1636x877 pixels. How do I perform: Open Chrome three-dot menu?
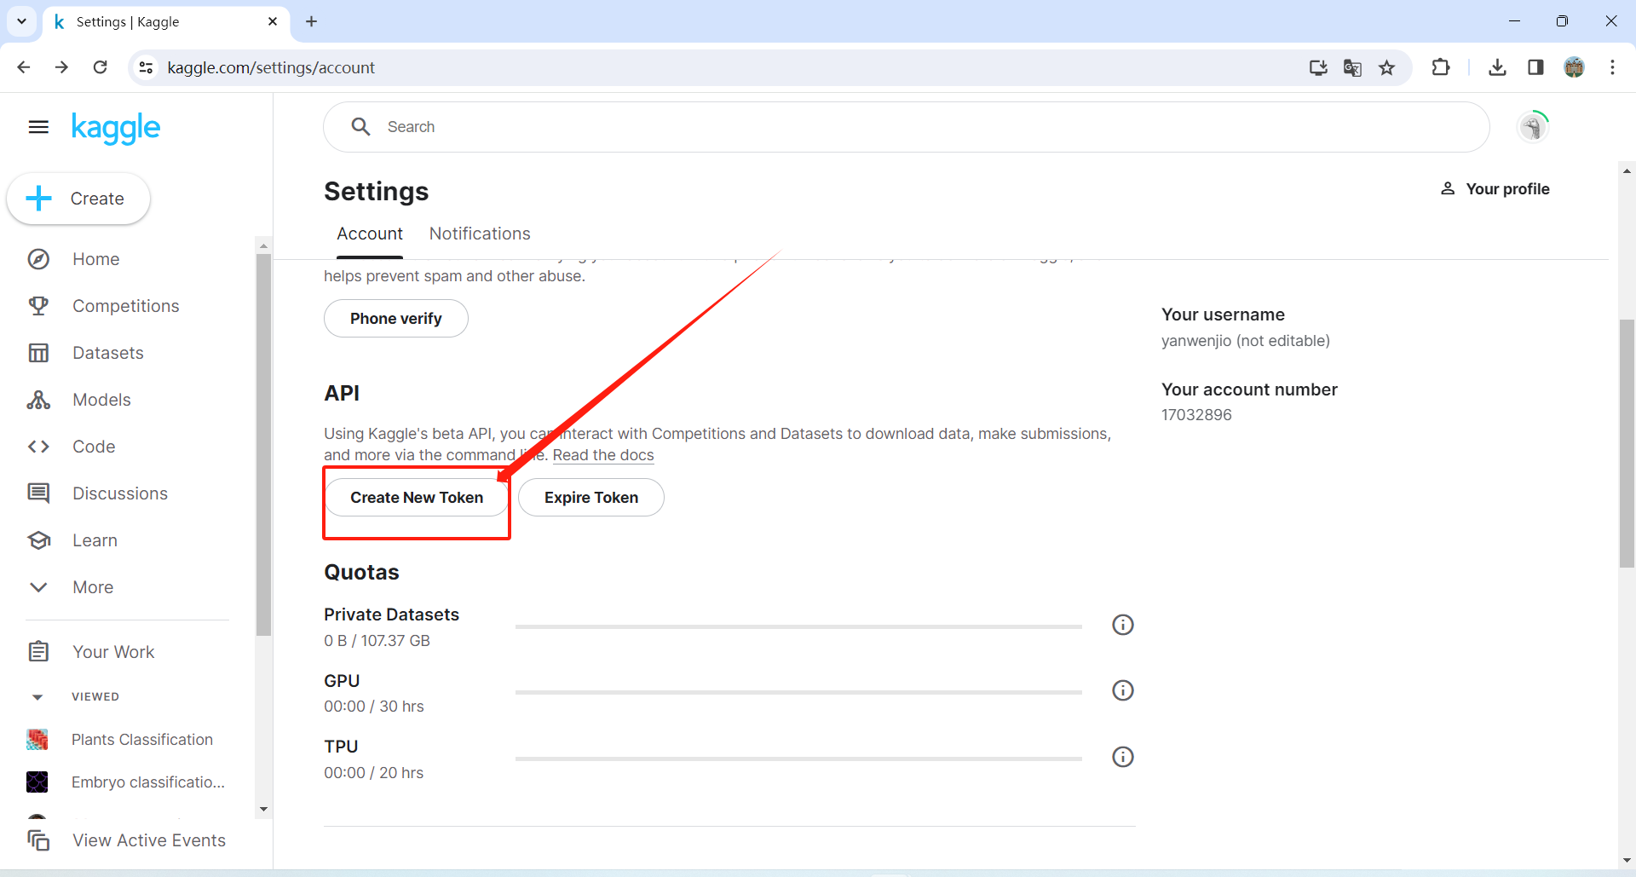(1612, 67)
